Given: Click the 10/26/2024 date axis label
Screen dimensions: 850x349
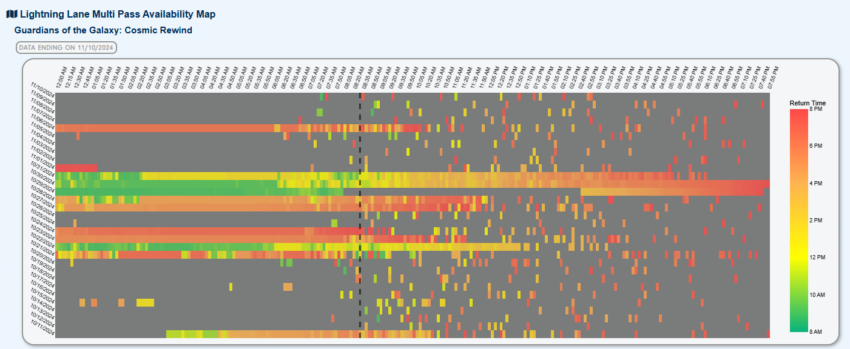Looking at the screenshot, I should (42, 207).
